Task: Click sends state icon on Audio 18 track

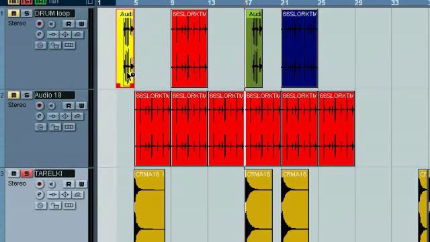Action: coord(78,116)
